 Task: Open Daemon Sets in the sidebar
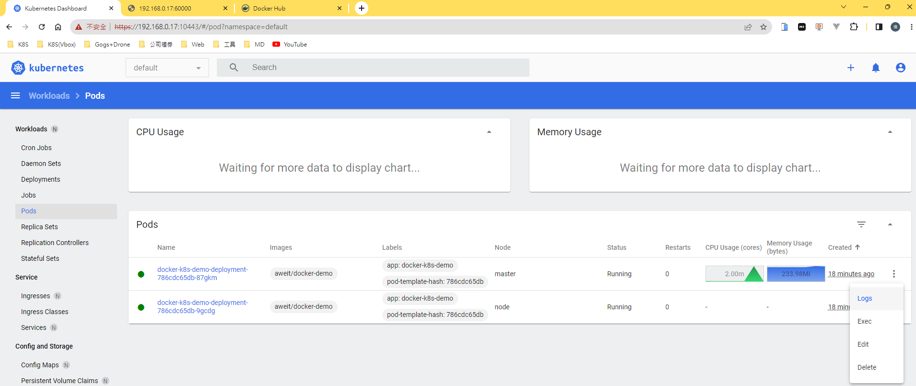(41, 164)
